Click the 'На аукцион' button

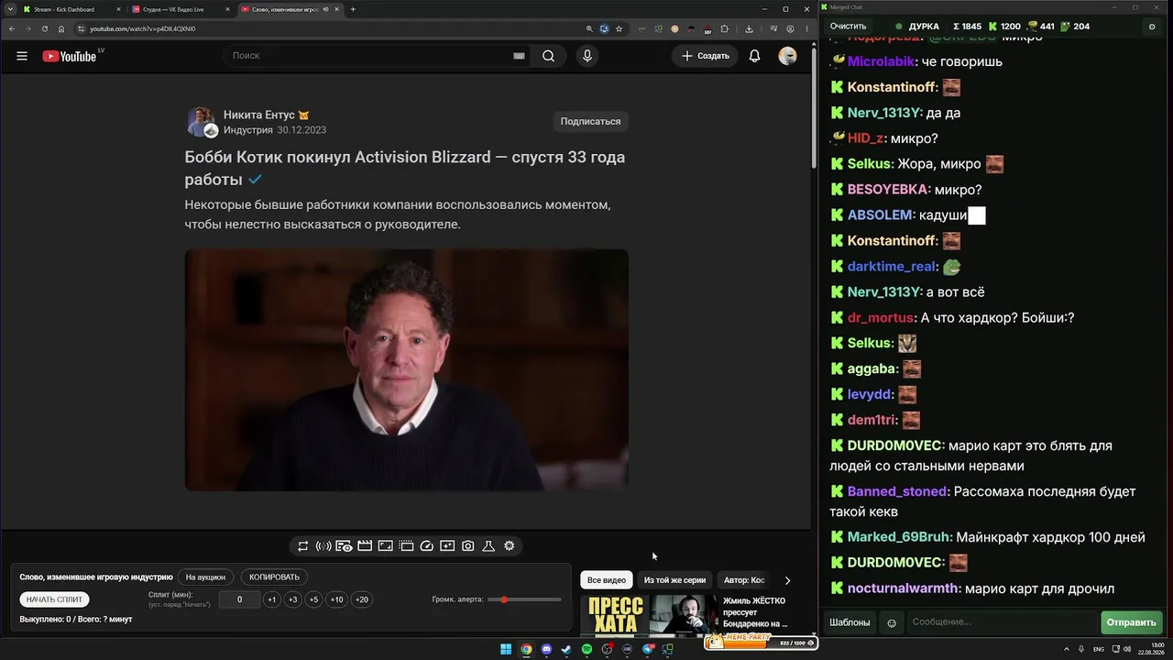point(205,577)
